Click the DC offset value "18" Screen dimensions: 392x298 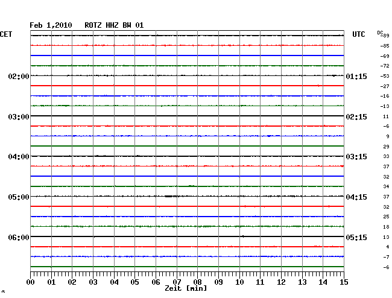click(386, 227)
